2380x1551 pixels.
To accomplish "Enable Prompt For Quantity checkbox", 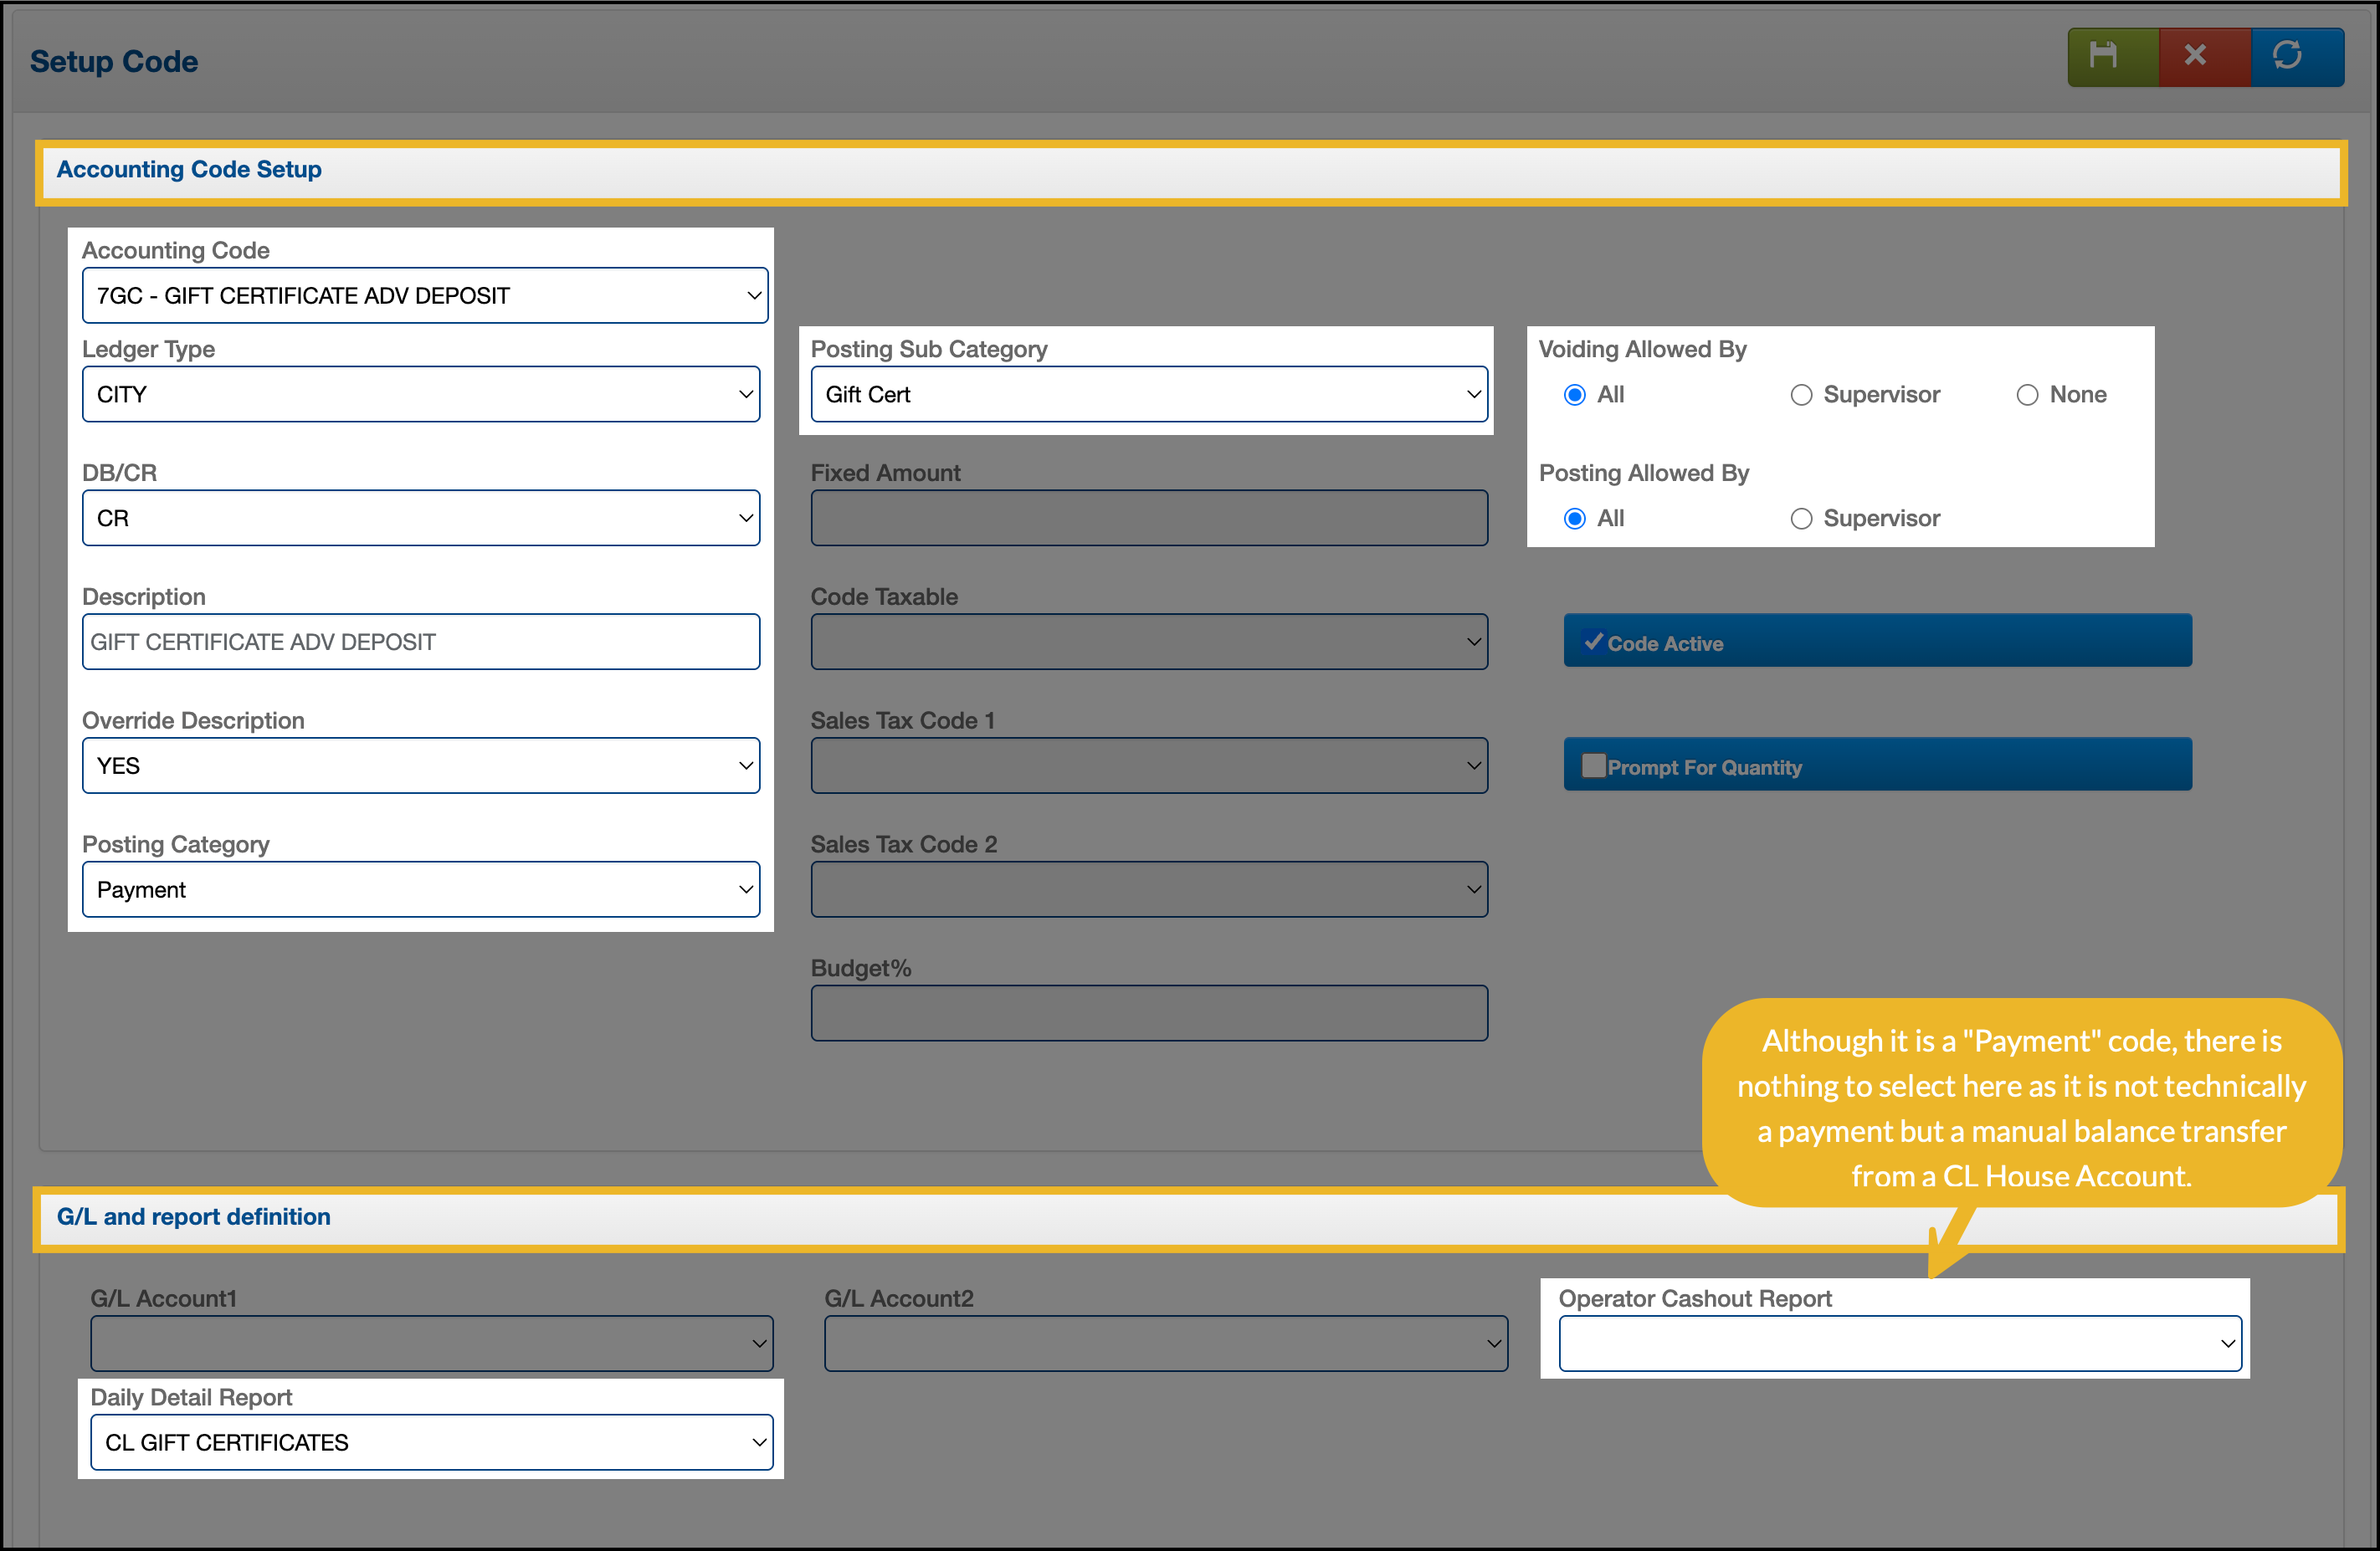I will 1594,766.
